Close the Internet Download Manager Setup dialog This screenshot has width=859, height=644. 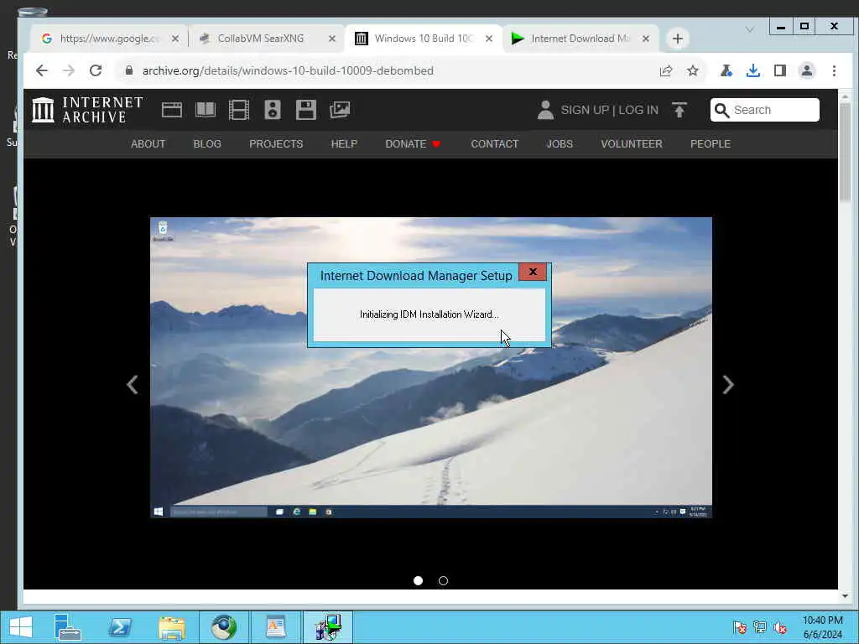pyautogui.click(x=533, y=273)
